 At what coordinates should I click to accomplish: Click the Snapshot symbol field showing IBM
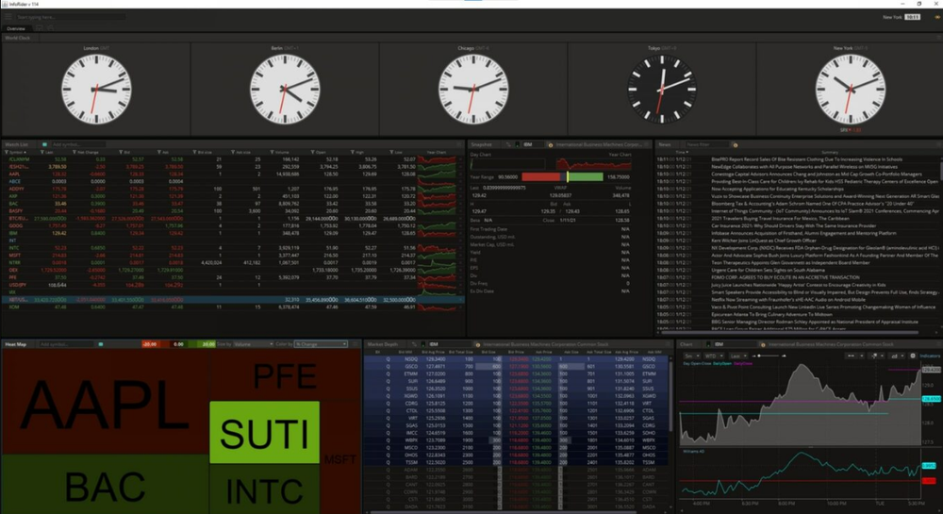pyautogui.click(x=532, y=144)
